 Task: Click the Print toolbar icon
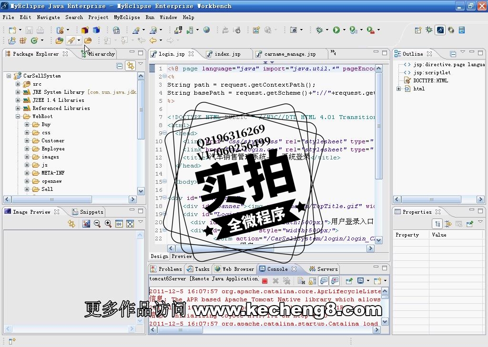tap(40, 30)
